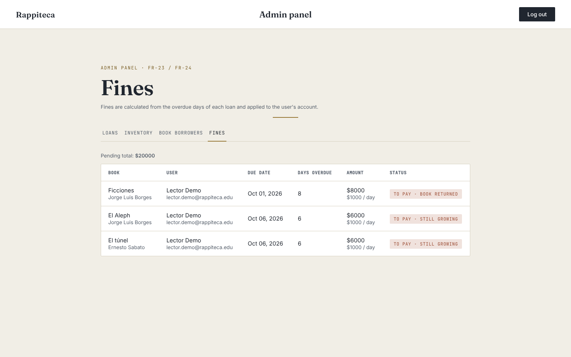571x357 pixels.
Task: Click the Fines page heading
Action: (127, 88)
